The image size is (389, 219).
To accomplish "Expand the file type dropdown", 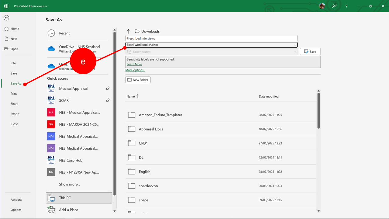I will 295,45.
